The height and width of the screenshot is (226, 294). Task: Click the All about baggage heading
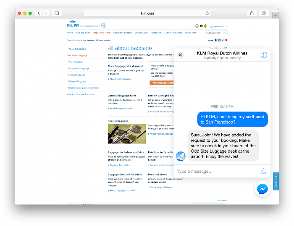130,48
